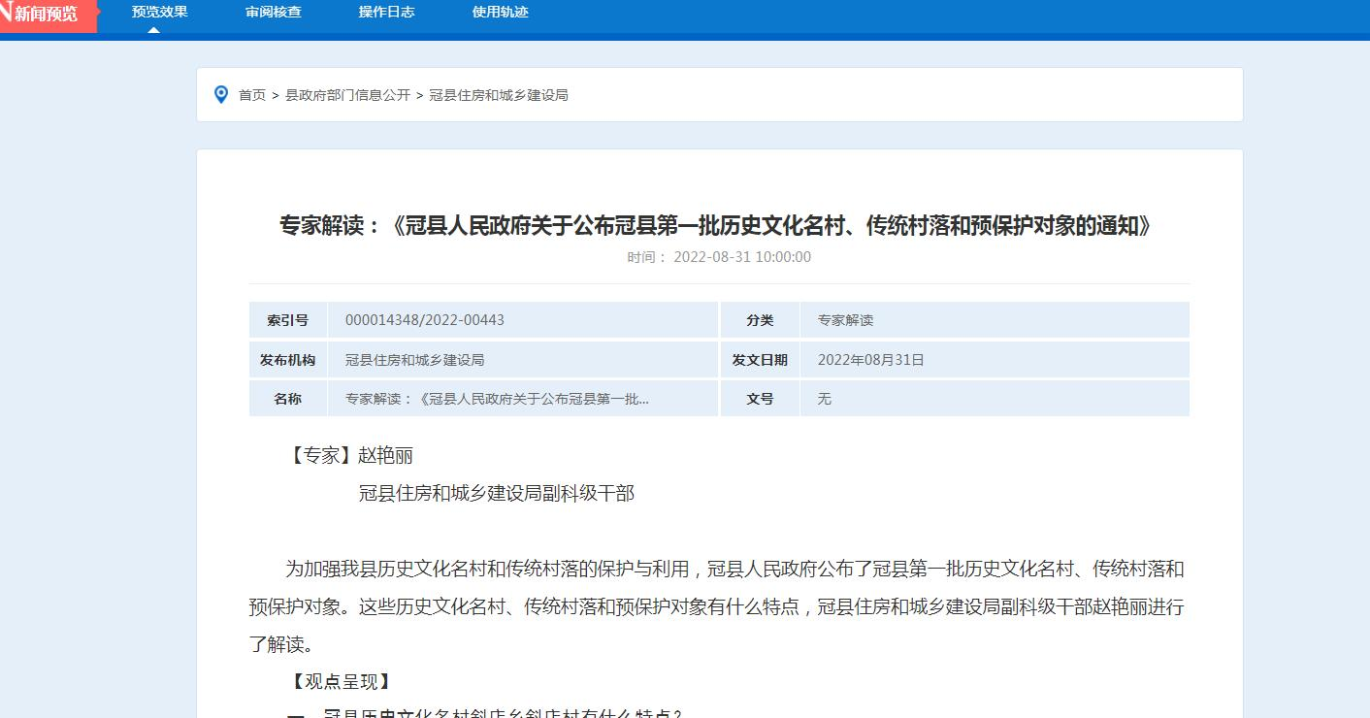
Task: Open 县政府部门信息公开 breadcrumb link
Action: click(x=347, y=95)
